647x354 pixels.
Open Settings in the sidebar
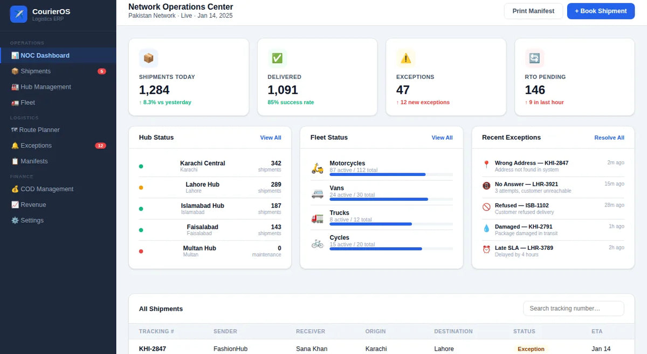58,220
